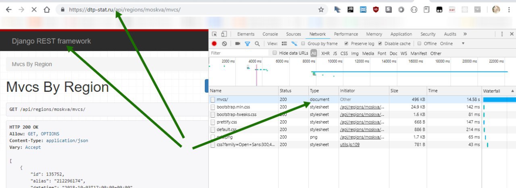
Task: Sort requests by the Name column
Action: tap(243, 91)
